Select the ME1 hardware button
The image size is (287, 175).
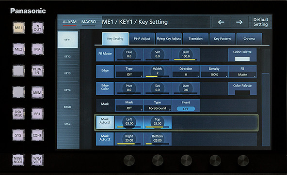pos(19,28)
